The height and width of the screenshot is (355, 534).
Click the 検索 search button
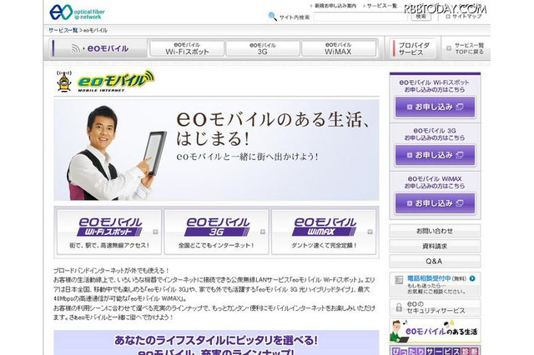[421, 17]
